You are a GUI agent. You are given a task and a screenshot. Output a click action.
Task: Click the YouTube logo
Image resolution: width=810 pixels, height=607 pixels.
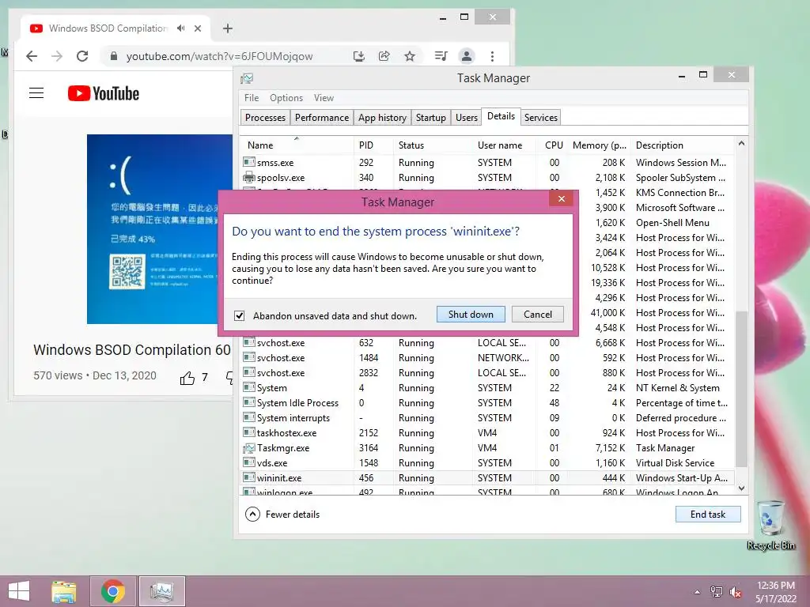point(104,93)
